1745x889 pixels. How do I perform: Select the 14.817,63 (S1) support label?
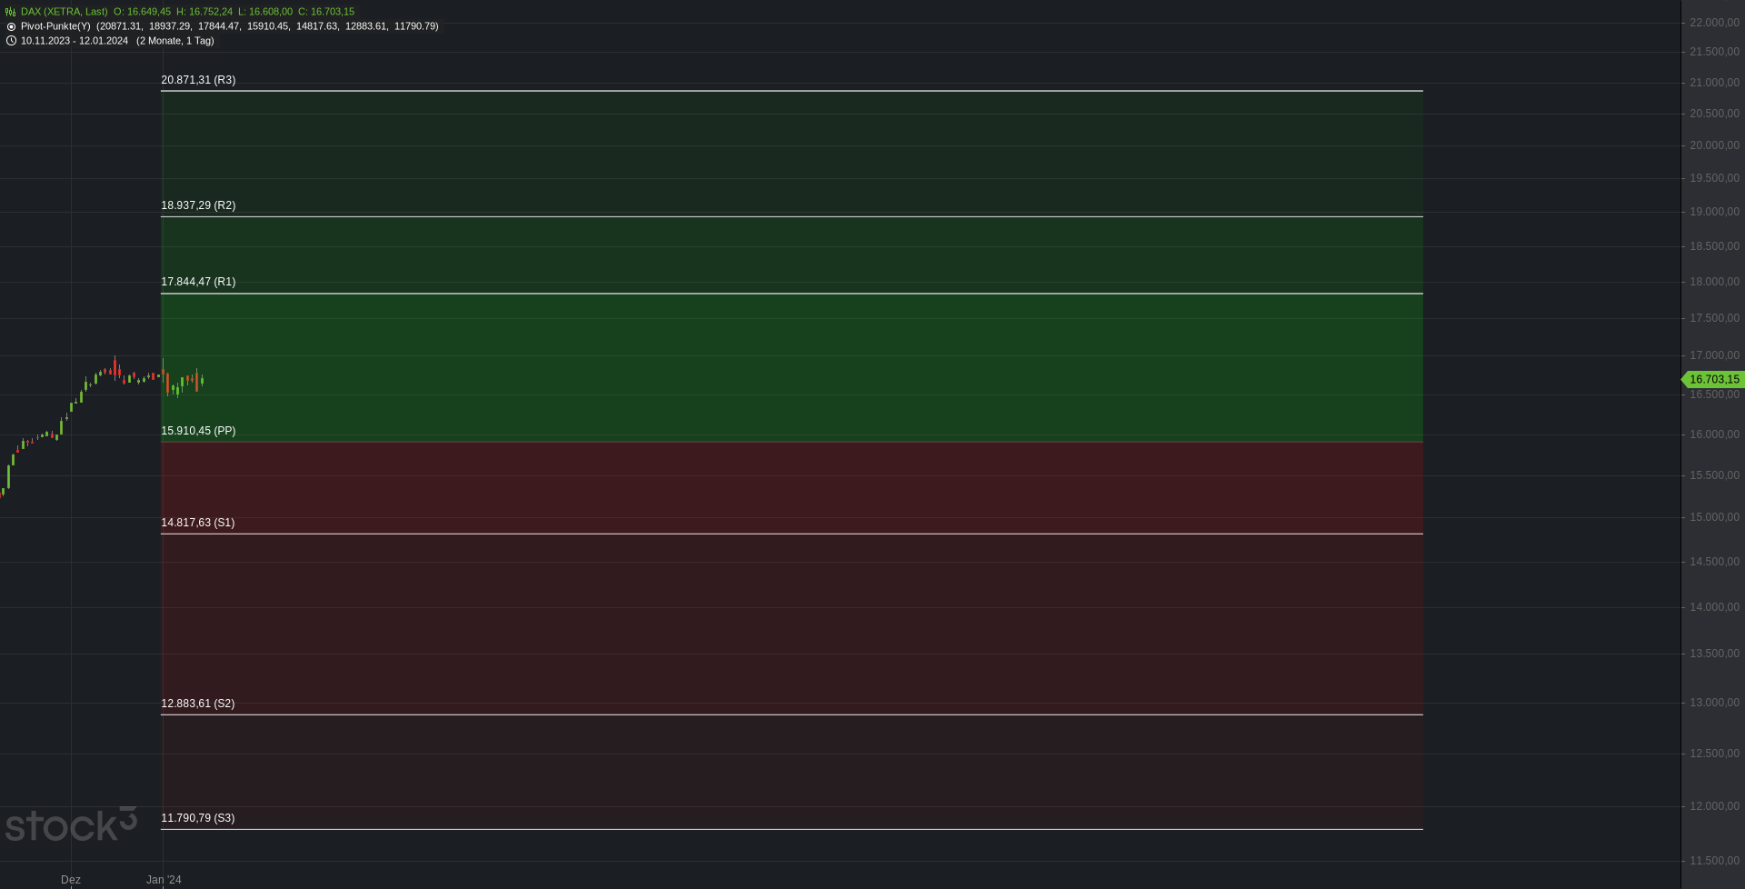198,523
